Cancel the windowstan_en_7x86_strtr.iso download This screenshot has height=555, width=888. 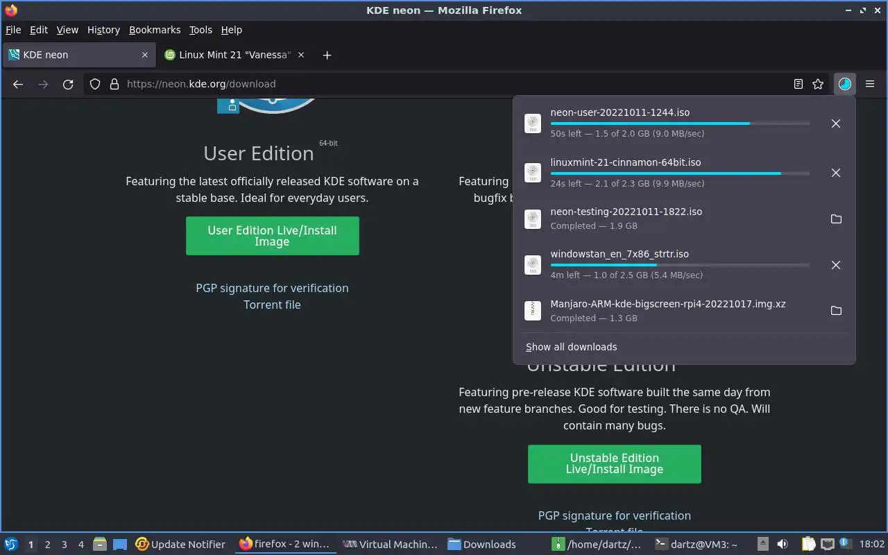click(836, 265)
